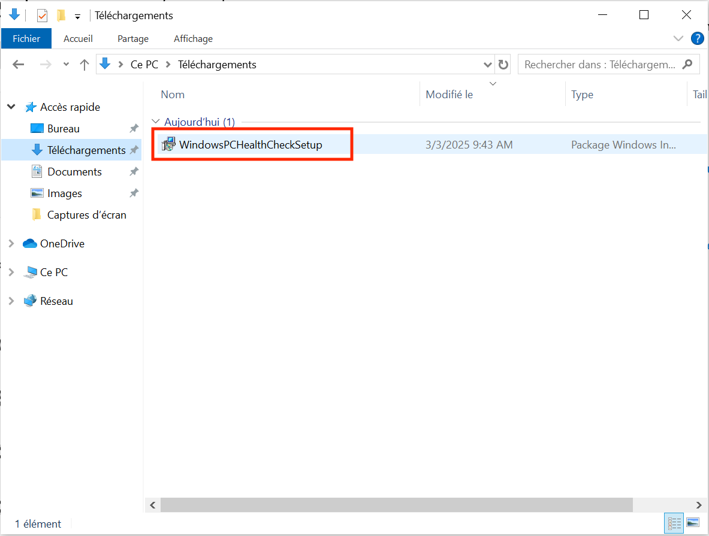This screenshot has width=709, height=536.
Task: Click the search magnifier icon
Action: coord(687,64)
